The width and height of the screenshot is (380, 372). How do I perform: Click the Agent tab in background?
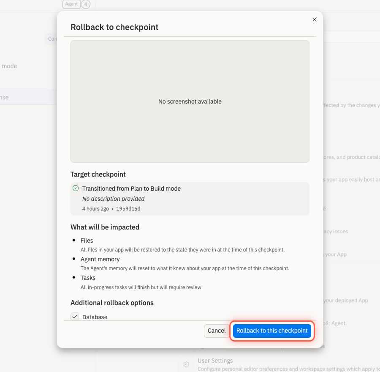click(71, 4)
